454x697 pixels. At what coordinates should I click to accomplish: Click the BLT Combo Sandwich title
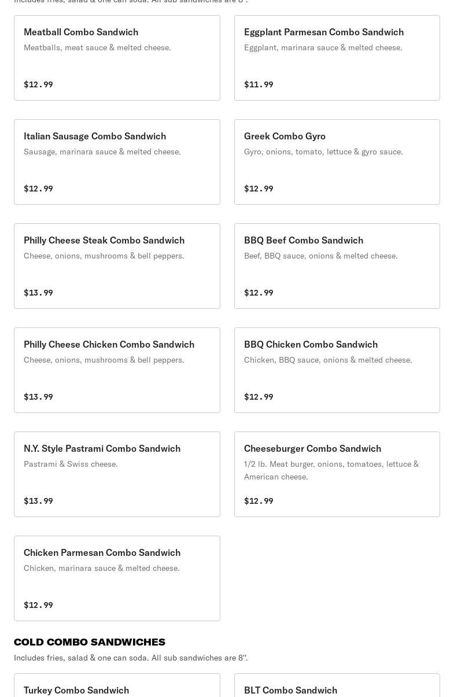(290, 690)
